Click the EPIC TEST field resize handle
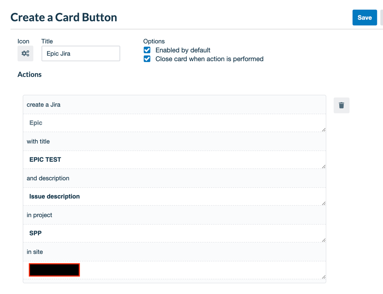Image resolution: width=383 pixels, height=294 pixels. coord(324,166)
